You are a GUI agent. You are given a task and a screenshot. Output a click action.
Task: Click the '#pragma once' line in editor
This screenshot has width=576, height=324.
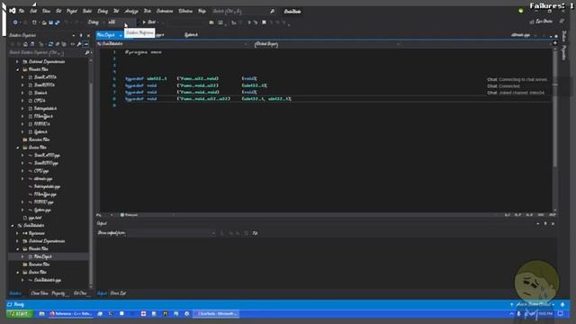[143, 52]
